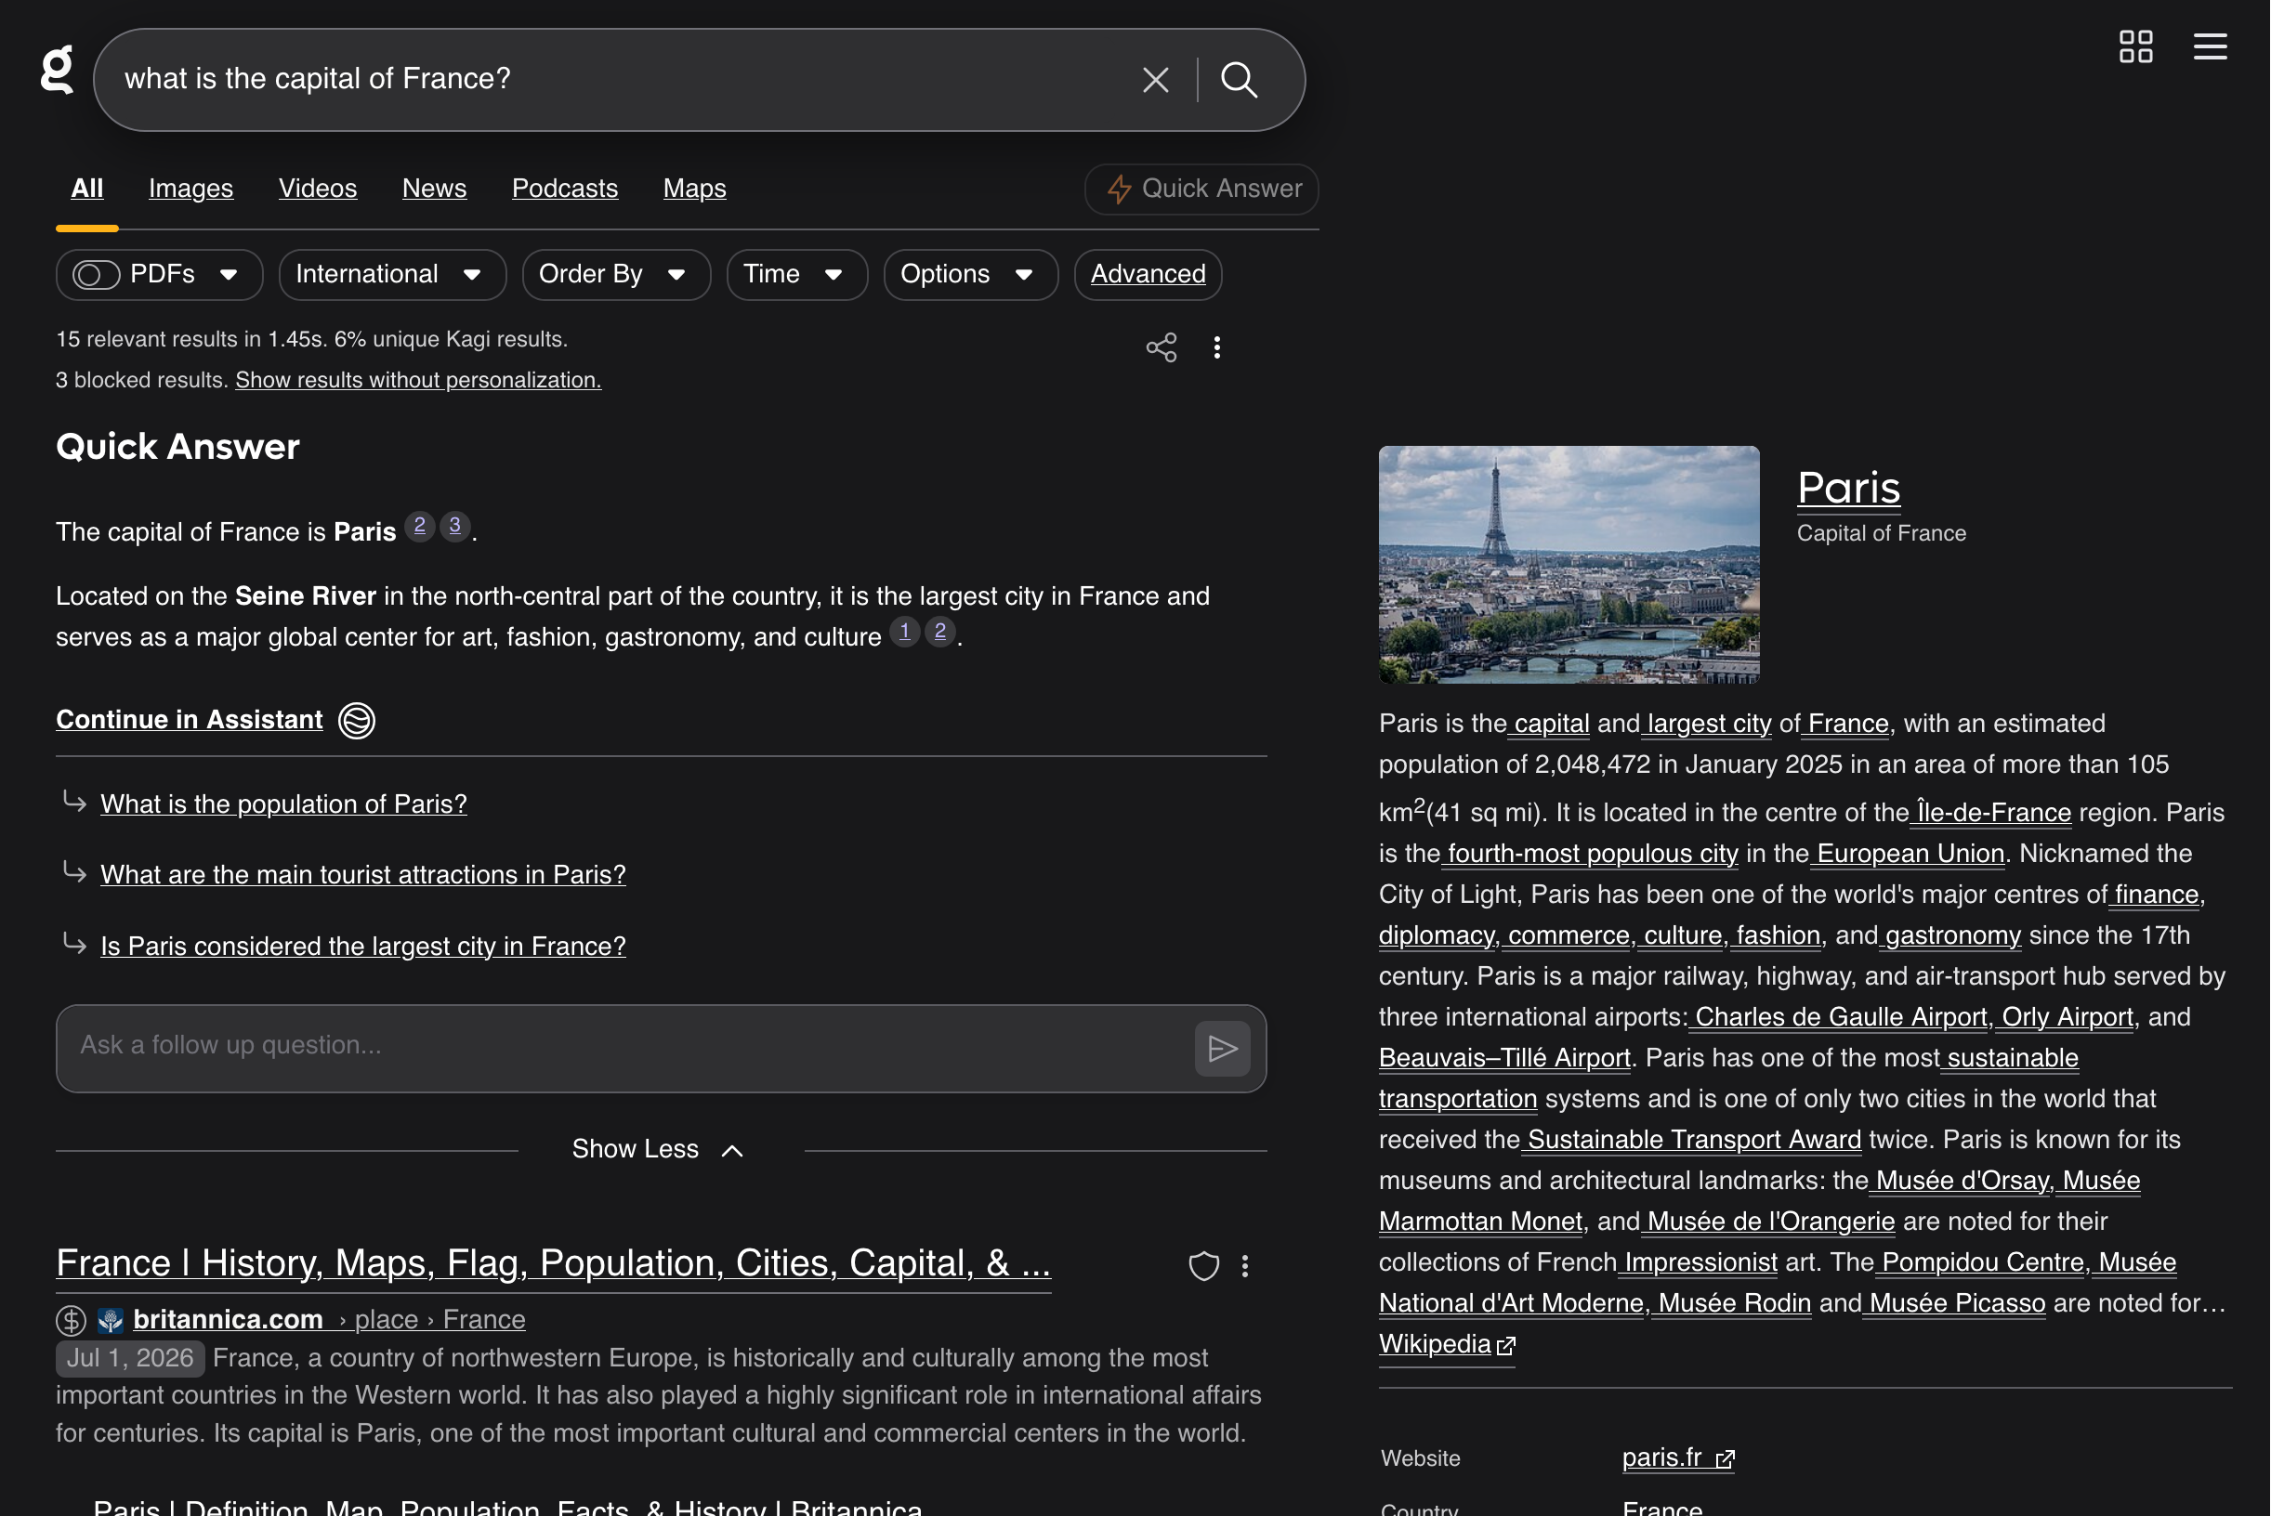The width and height of the screenshot is (2271, 1516).
Task: Ask What is the population of Paris?
Action: click(x=283, y=804)
